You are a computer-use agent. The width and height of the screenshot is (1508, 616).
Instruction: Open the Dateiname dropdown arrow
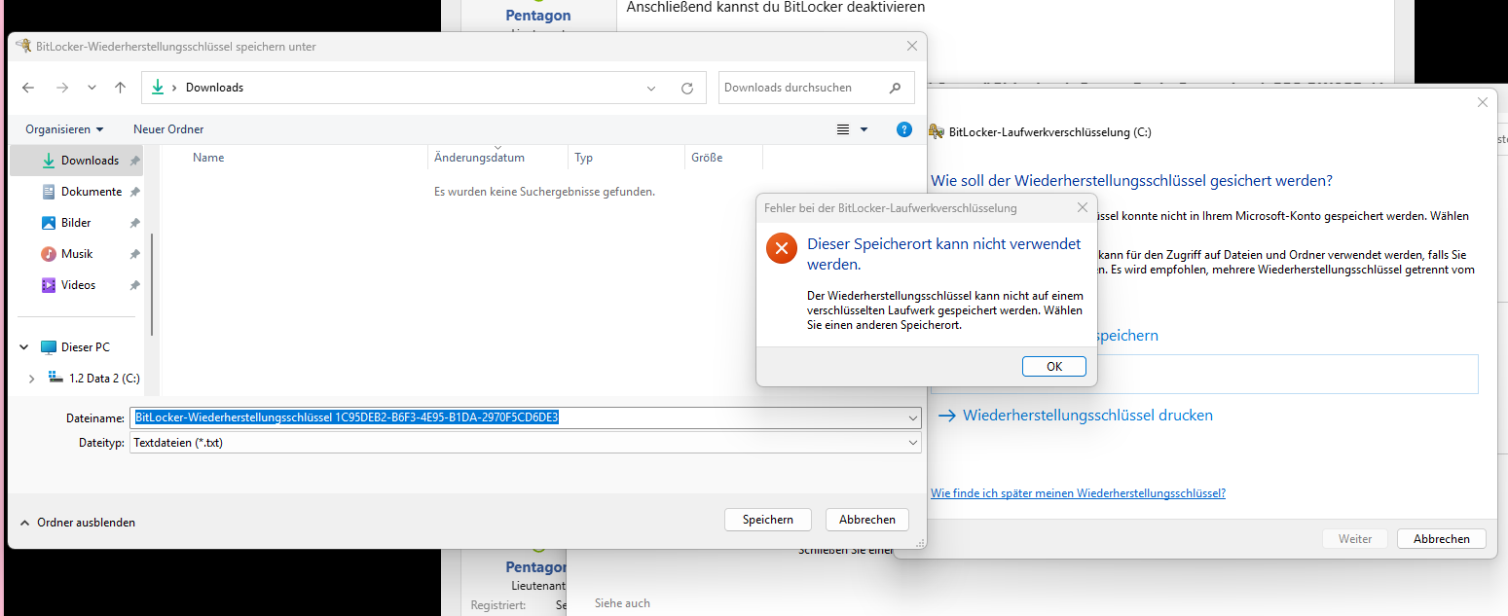coord(912,417)
